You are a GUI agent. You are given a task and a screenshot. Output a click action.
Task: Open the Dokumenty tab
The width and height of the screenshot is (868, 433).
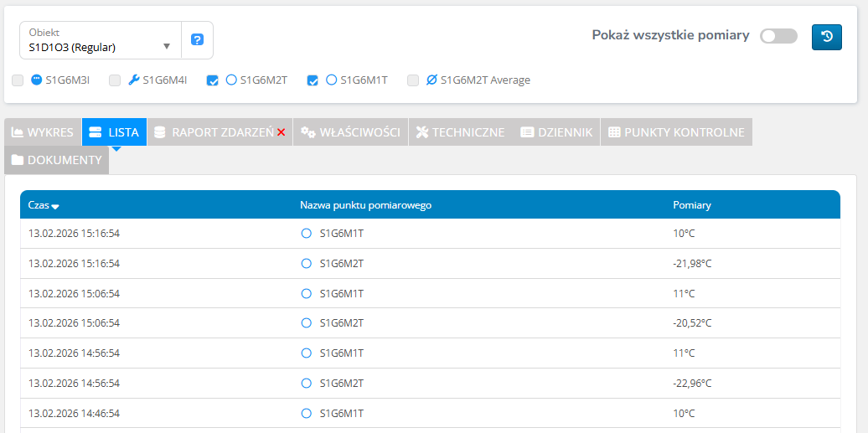pyautogui.click(x=56, y=160)
